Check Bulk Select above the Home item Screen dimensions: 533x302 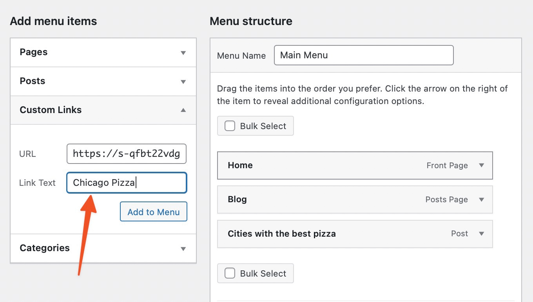point(230,126)
